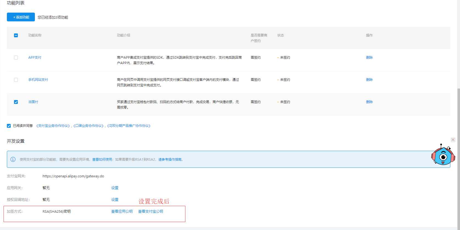This screenshot has height=230, width=460.
Task: Click the 请参考操作指南 link
Action: [x=170, y=160]
